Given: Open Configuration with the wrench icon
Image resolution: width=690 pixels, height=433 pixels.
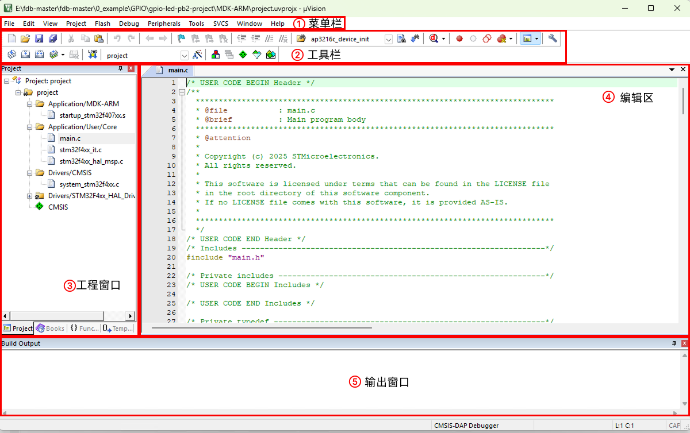Looking at the screenshot, I should pos(553,38).
